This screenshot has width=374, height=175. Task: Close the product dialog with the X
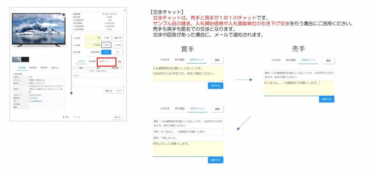point(125,10)
